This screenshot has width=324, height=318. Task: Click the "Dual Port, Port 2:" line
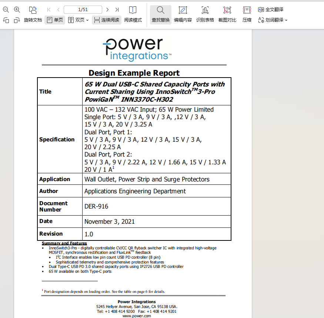coord(108,154)
